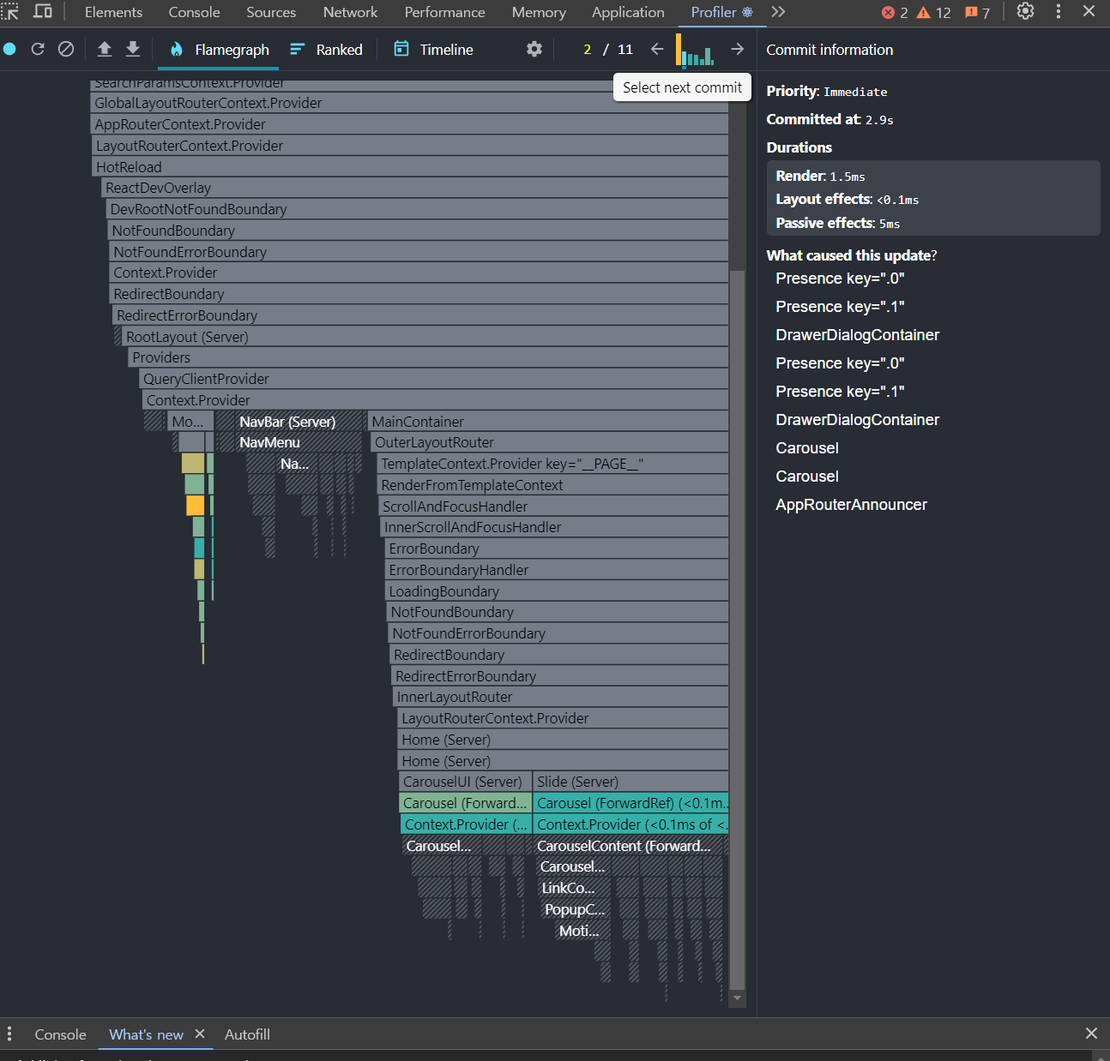
Task: Click the flamegraph scrollbar down arrow
Action: pyautogui.click(x=737, y=998)
